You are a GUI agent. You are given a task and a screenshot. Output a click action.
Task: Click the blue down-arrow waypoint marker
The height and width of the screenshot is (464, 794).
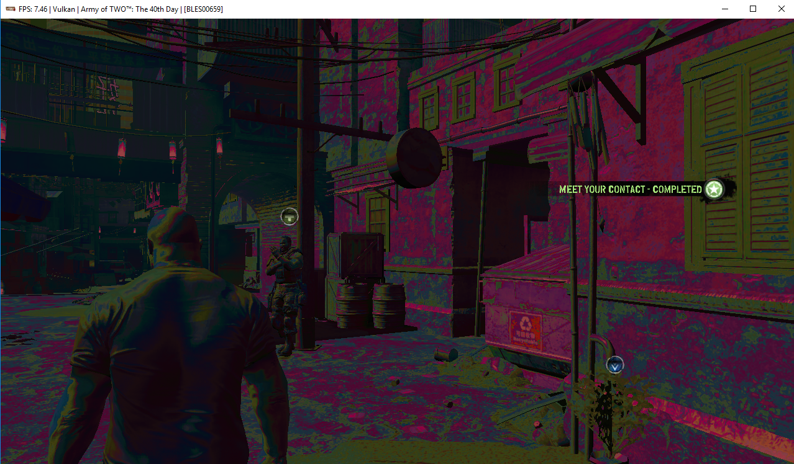[x=614, y=365]
